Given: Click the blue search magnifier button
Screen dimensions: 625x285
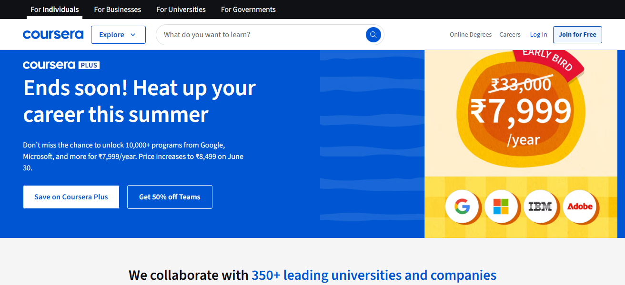Looking at the screenshot, I should click(x=373, y=35).
